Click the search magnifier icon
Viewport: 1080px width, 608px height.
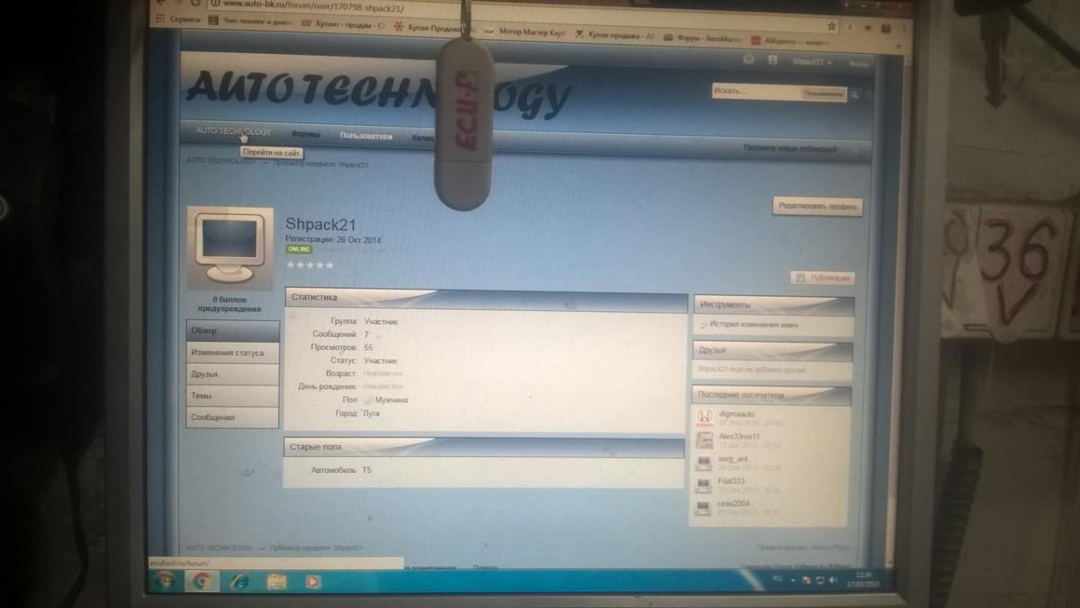pyautogui.click(x=855, y=94)
